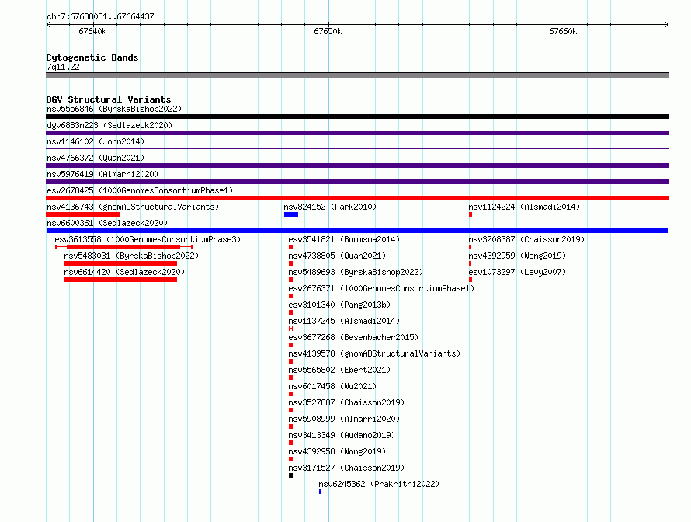Screen dimensions: 691x522
Task: Open nsv4139578 (gnomADStructuralVariants) label
Action: (374, 353)
